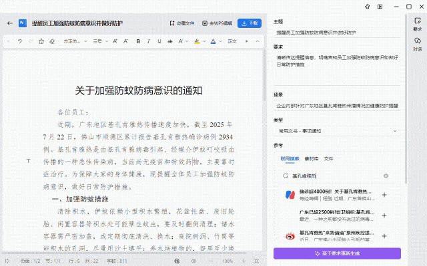Apply bold formatting
This screenshot has height=266, width=427.
[138, 41]
